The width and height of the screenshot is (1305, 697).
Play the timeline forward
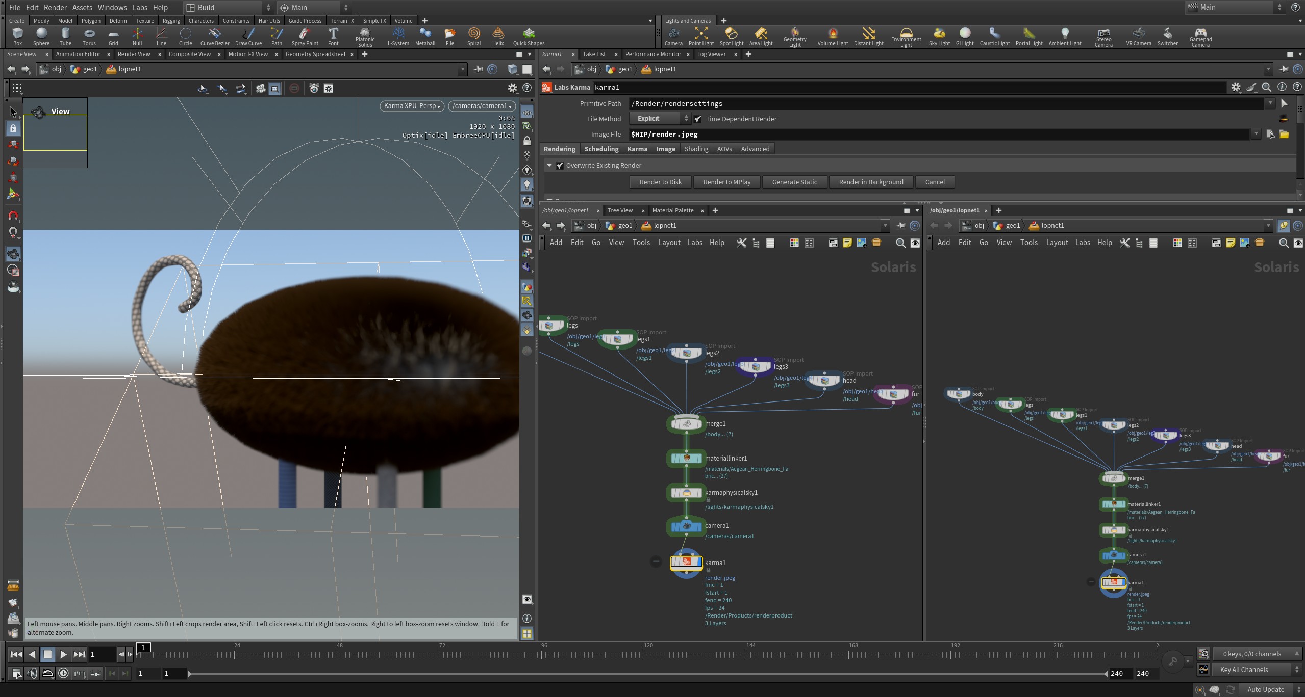(x=63, y=654)
